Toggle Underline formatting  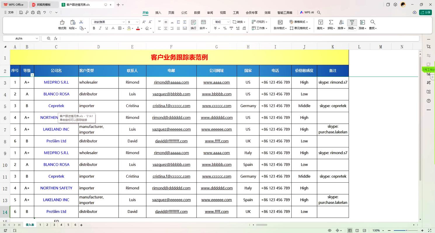[x=107, y=28]
